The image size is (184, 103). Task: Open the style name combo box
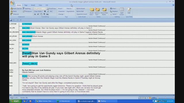pyautogui.click(x=40, y=9)
